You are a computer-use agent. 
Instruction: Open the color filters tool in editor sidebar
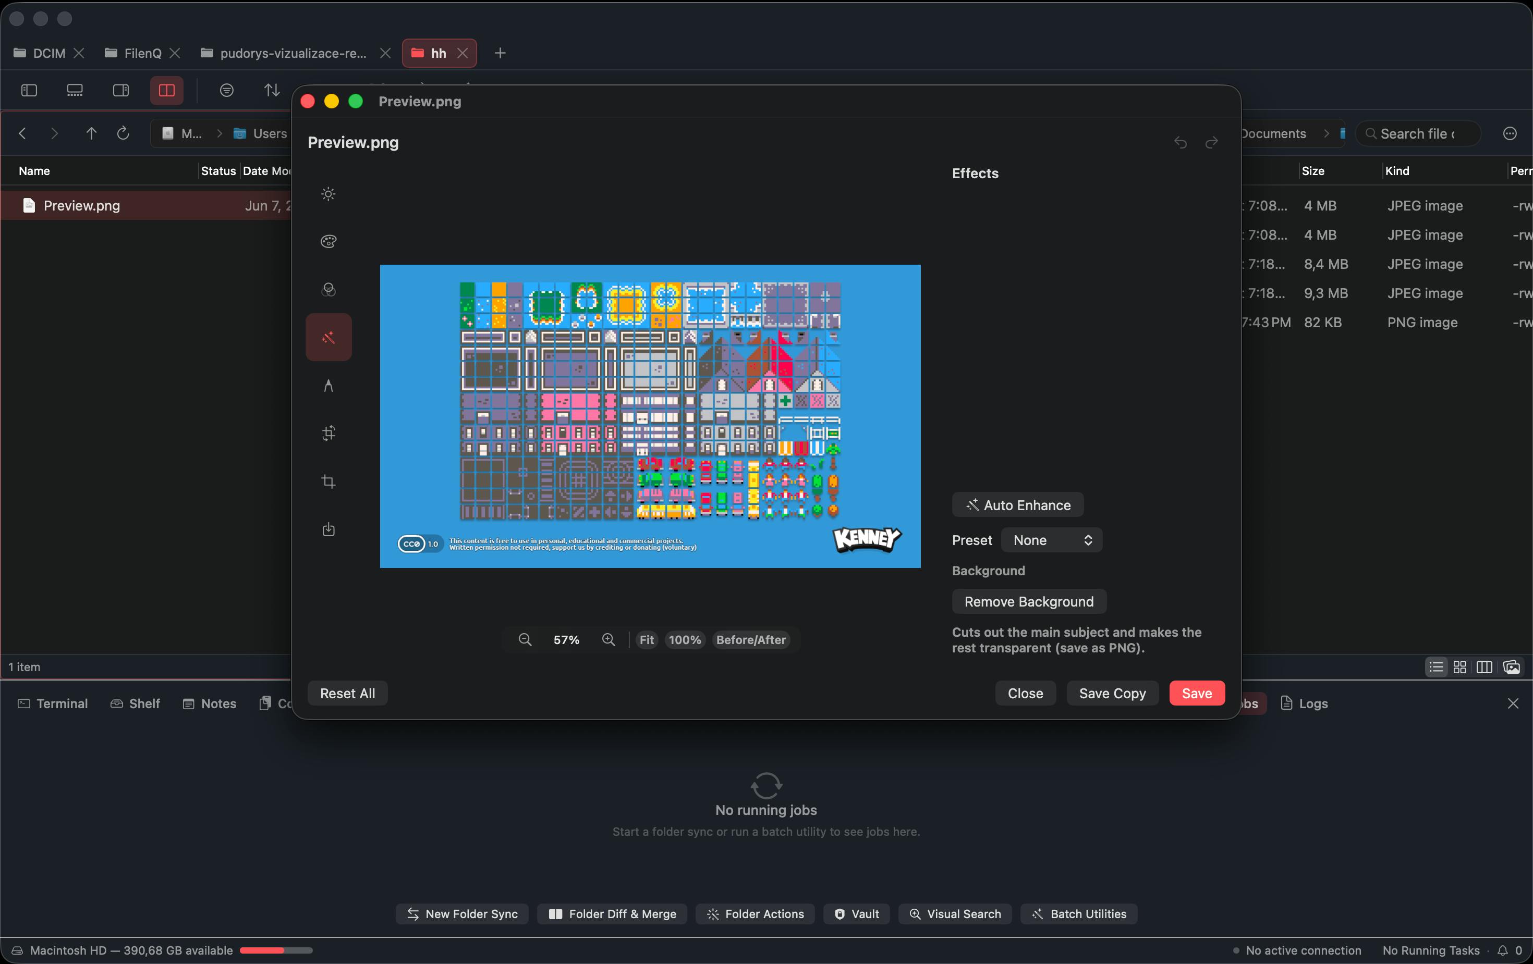328,290
